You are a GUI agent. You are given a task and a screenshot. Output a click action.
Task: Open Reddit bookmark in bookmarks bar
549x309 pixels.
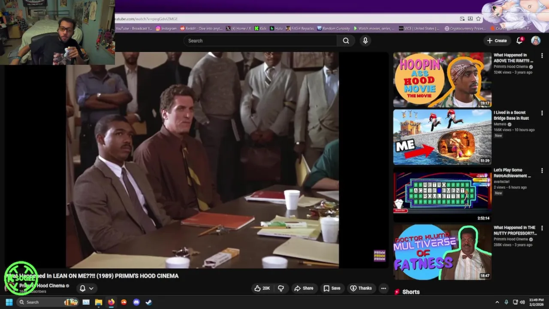[x=201, y=28]
